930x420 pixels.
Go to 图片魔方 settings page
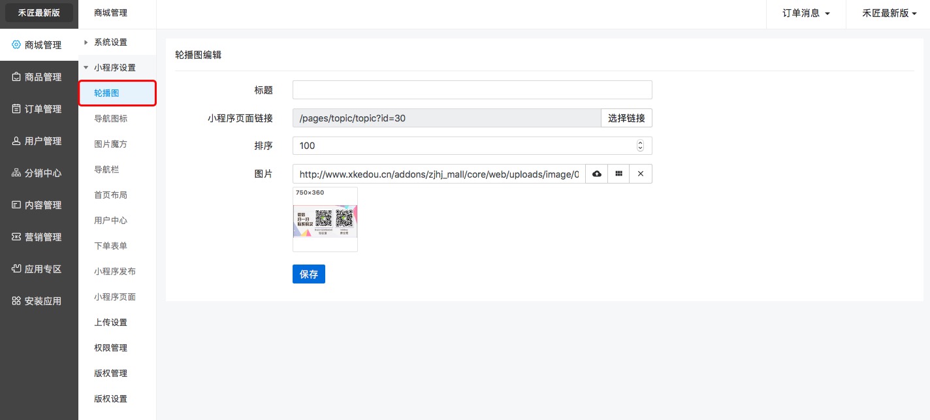pos(111,144)
